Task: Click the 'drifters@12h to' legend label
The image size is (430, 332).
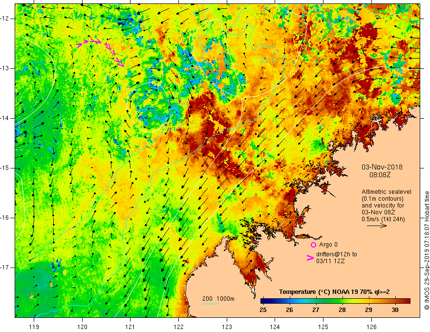Action: tap(337, 254)
